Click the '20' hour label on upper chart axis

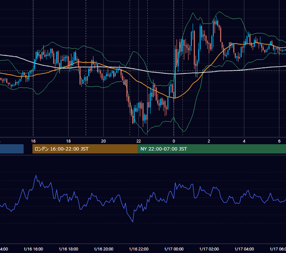pyautogui.click(x=103, y=141)
